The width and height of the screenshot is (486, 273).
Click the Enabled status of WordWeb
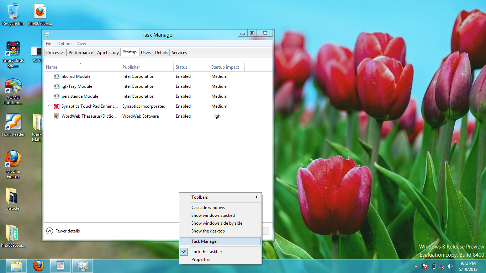183,116
